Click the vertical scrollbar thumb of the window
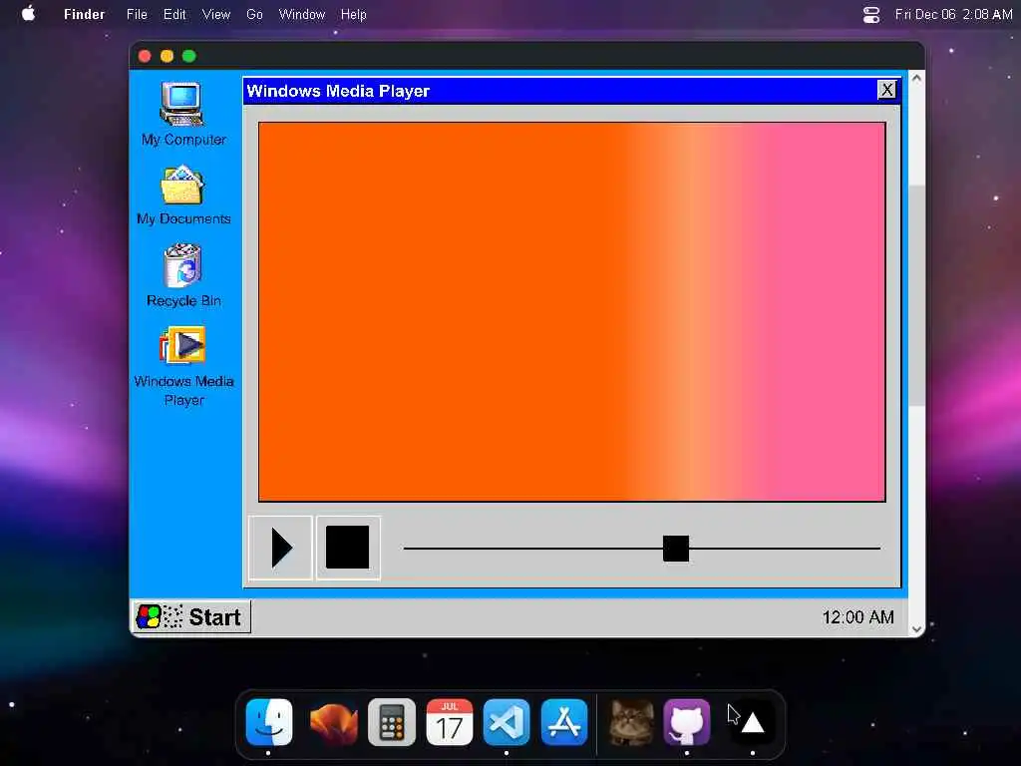Screen dimensions: 1021x766 click(x=916, y=295)
